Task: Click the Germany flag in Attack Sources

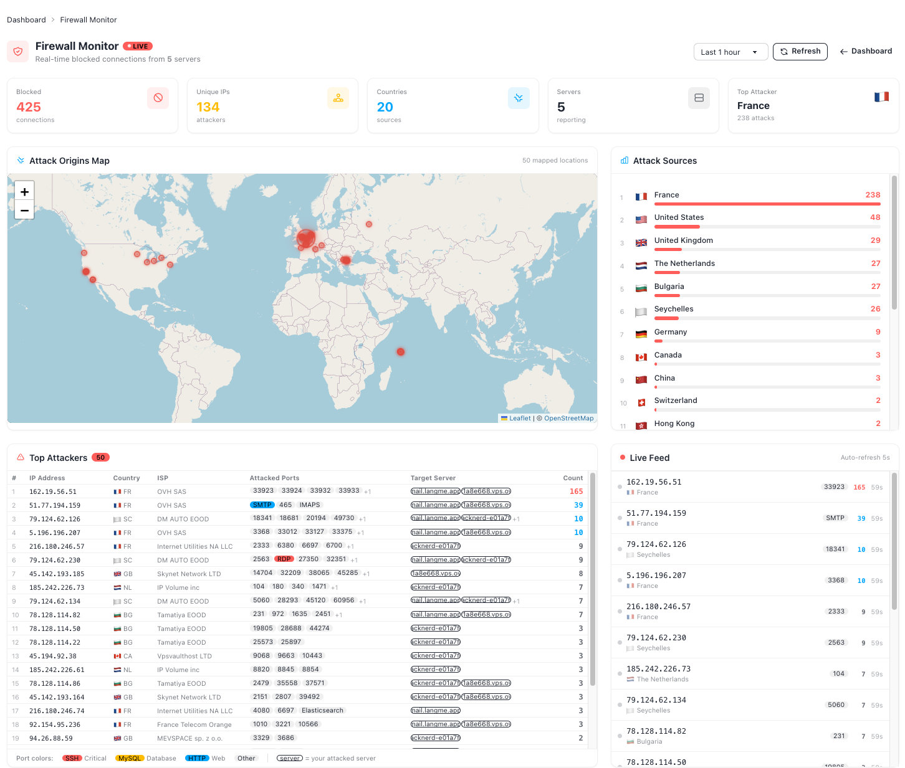Action: pos(641,334)
